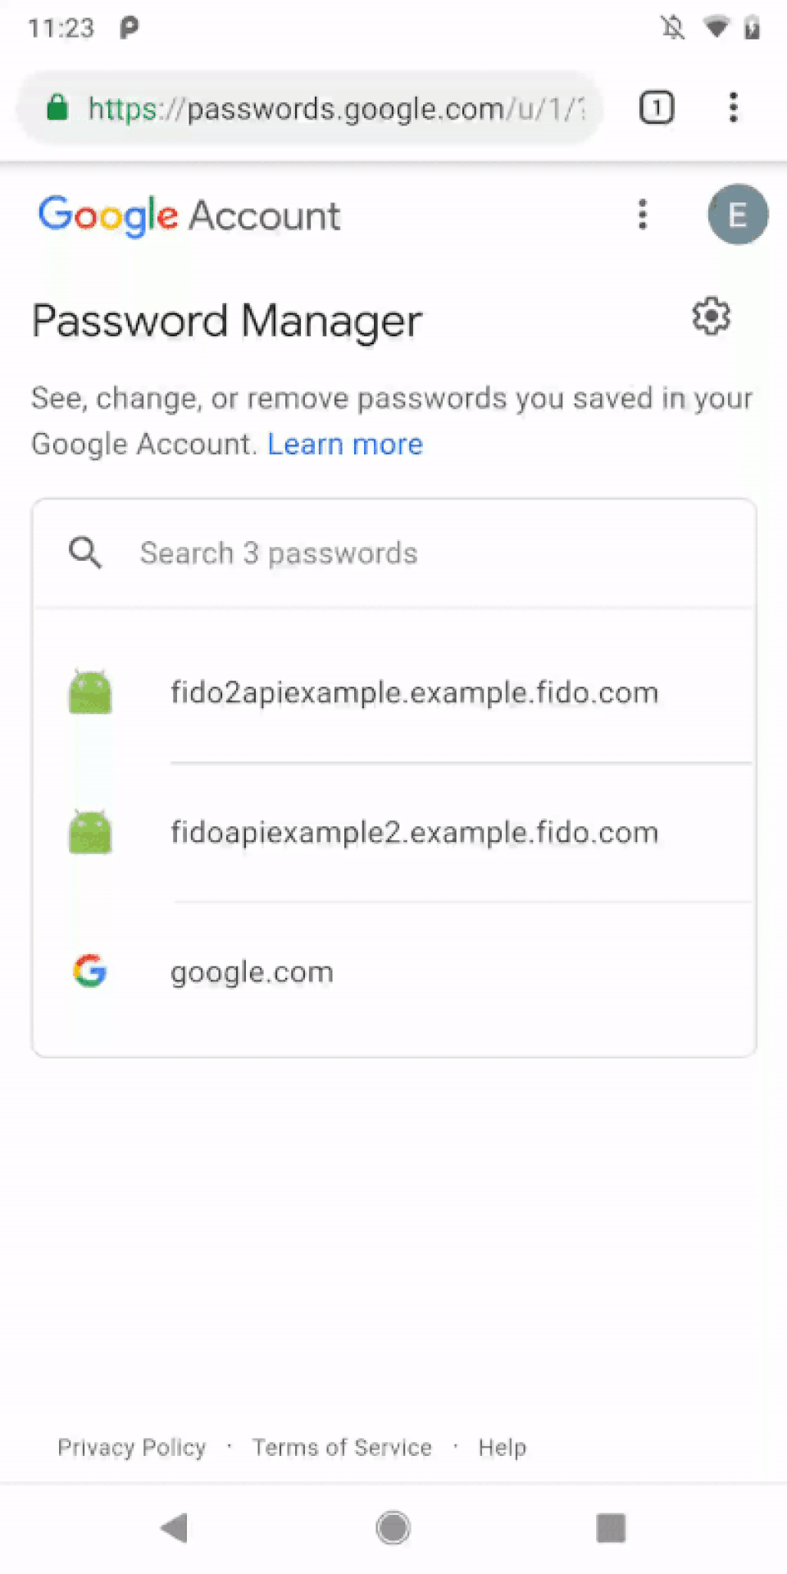The image size is (787, 1574).
Task: Select the google.com password entry
Action: pyautogui.click(x=393, y=971)
